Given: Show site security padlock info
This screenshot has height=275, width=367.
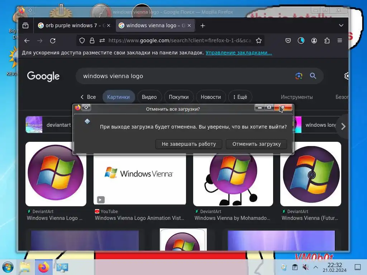Looking at the screenshot, I should [92, 41].
